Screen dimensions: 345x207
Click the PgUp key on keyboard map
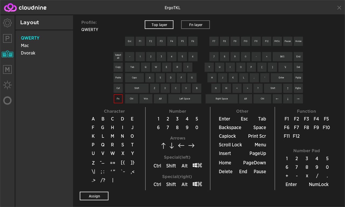point(298,78)
